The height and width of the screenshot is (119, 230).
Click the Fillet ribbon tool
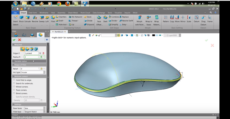pyautogui.click(x=53, y=19)
